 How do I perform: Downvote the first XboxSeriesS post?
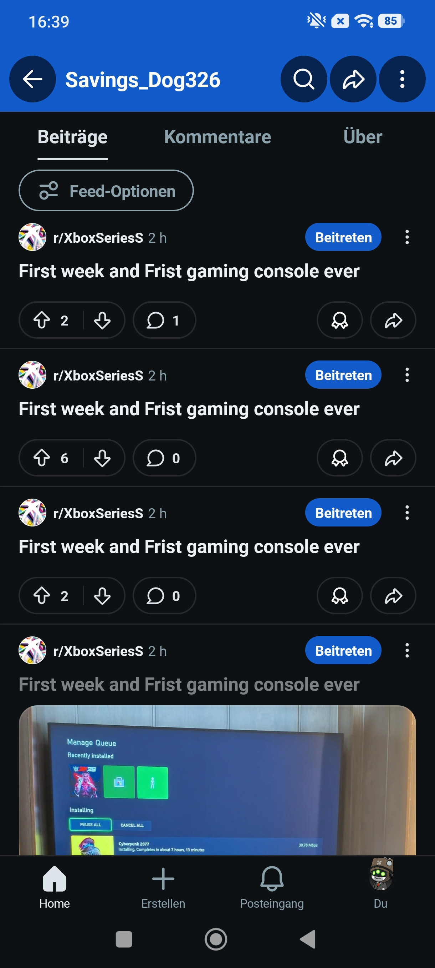point(102,320)
